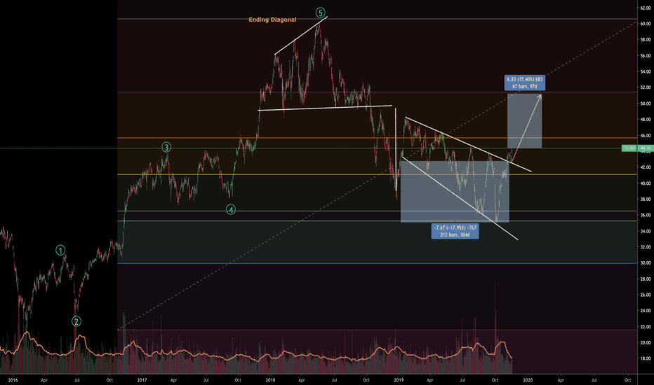Viewport: 654px width, 385px height.
Task: Click the 2020 label on time axis
Action: 528,380
